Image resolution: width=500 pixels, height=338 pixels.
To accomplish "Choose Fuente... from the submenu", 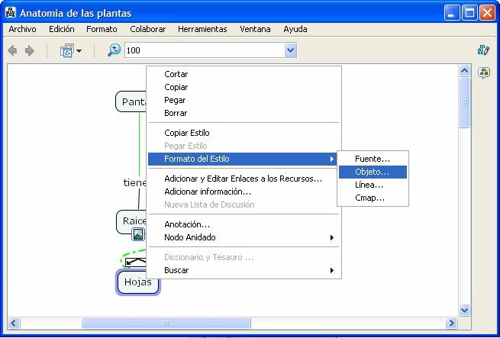I will (x=372, y=159).
